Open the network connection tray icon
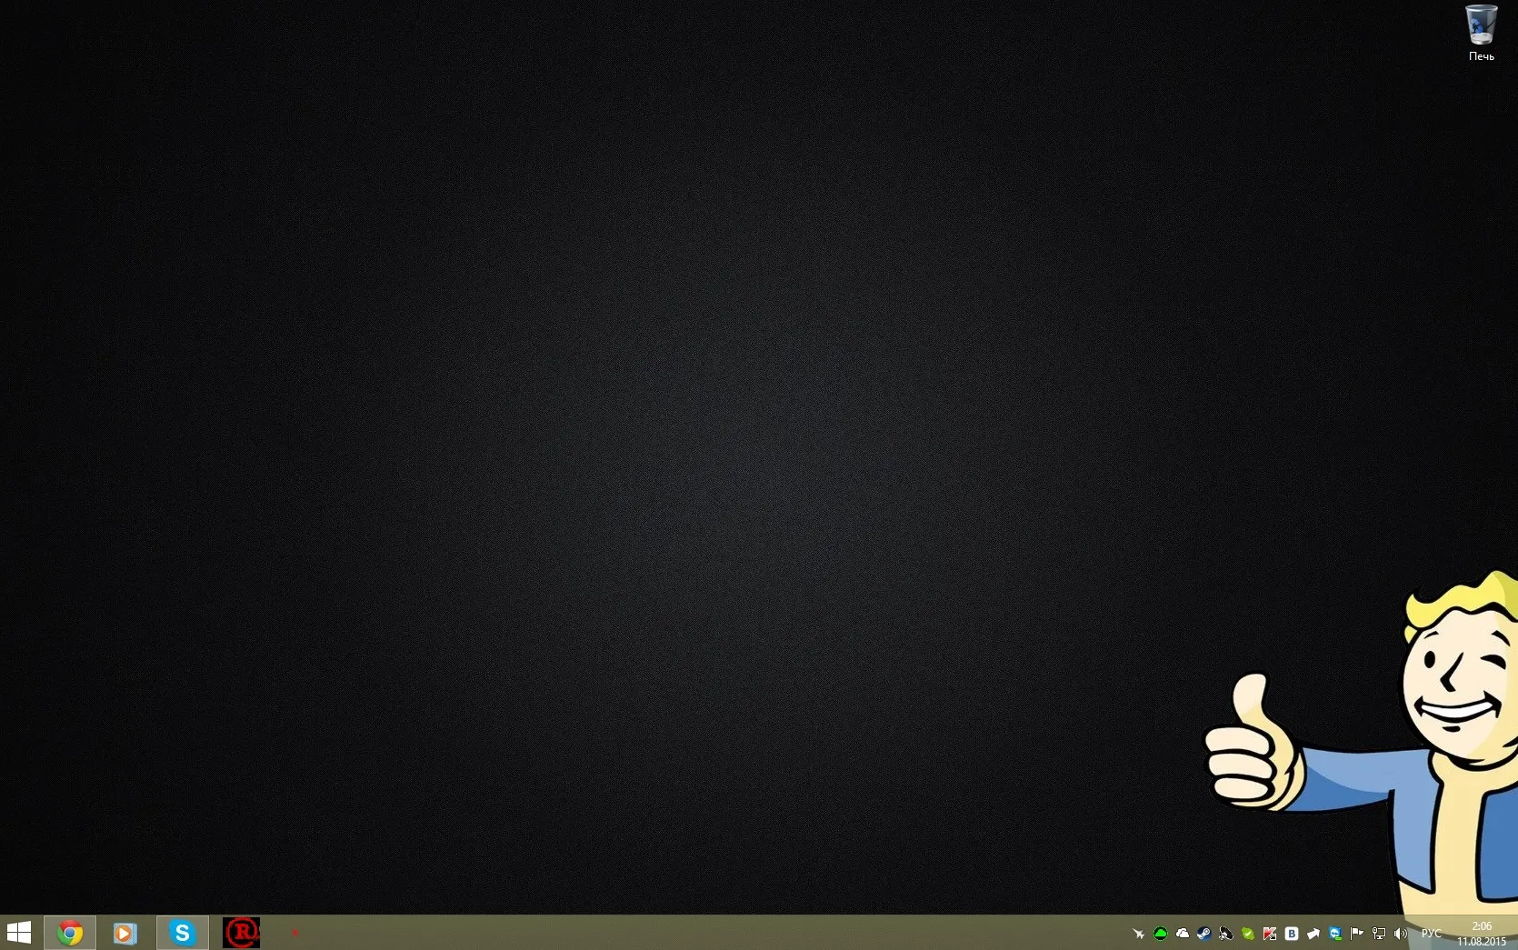Image resolution: width=1518 pixels, height=950 pixels. (1378, 934)
